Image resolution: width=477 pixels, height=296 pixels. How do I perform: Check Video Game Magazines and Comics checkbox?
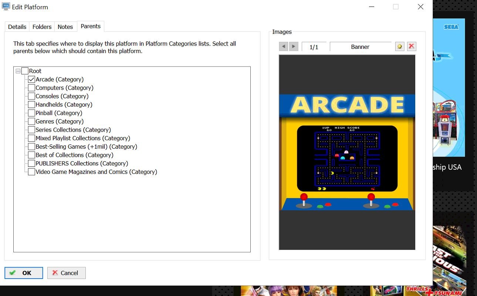[31, 172]
